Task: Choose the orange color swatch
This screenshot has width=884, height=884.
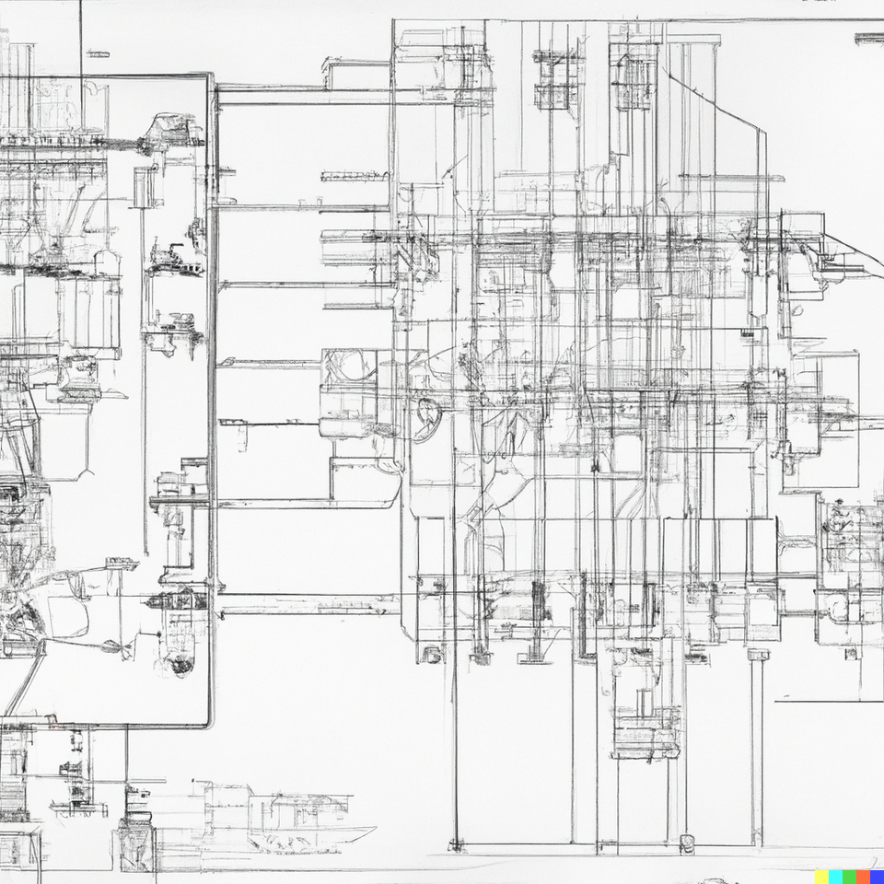Action: [x=864, y=877]
